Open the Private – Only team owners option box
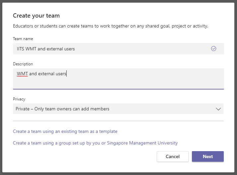 (x=118, y=109)
